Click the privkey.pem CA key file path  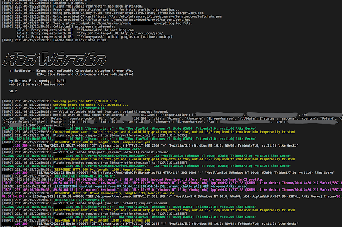coord(154,13)
